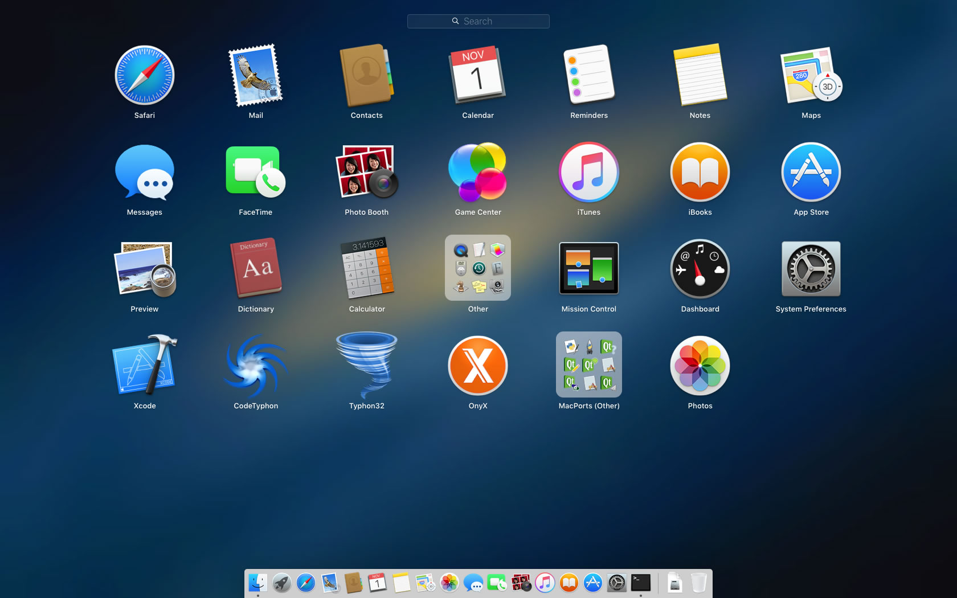The image size is (957, 598).
Task: Open FaceTime from the Dock
Action: (x=497, y=583)
